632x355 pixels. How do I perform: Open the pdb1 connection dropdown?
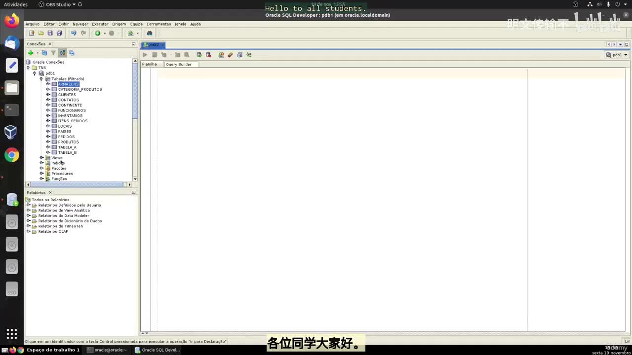tap(617, 55)
